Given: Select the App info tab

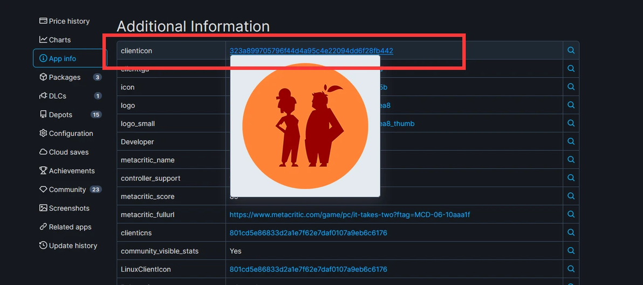Looking at the screenshot, I should (x=70, y=58).
